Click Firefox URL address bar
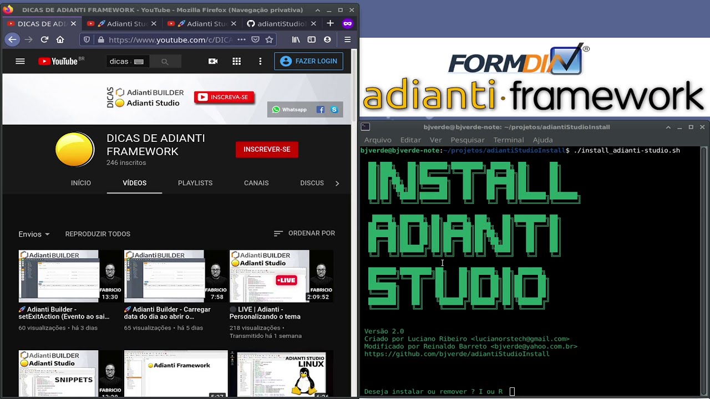 coord(170,39)
